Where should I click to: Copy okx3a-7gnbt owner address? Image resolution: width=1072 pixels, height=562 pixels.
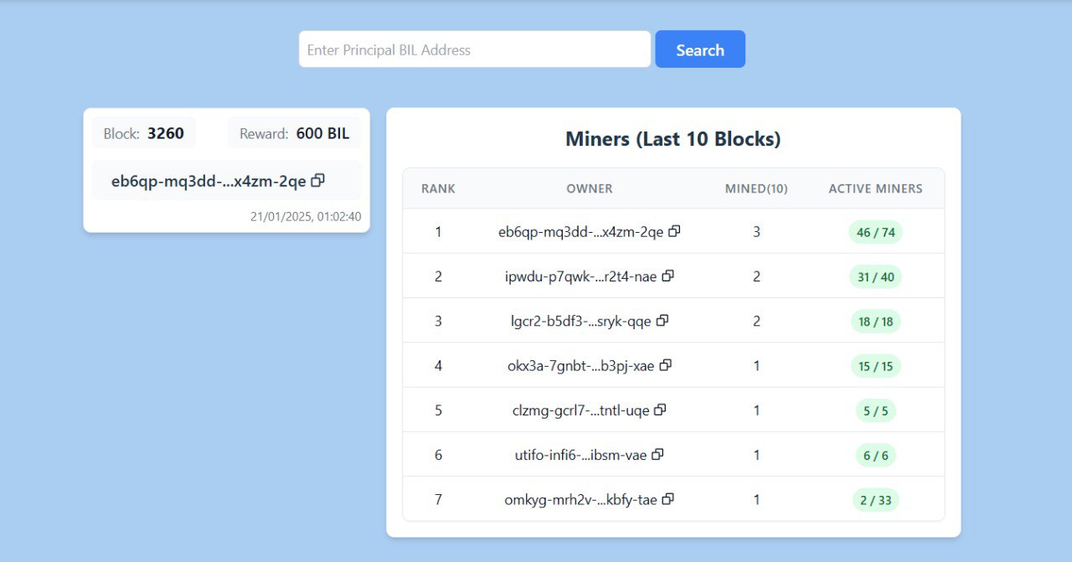[x=665, y=365]
